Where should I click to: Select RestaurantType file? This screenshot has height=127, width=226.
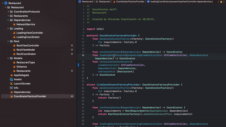pyautogui.click(x=25, y=62)
